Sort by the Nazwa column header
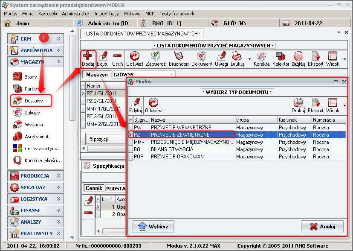Screen dimensions: 353x251 (192, 120)
